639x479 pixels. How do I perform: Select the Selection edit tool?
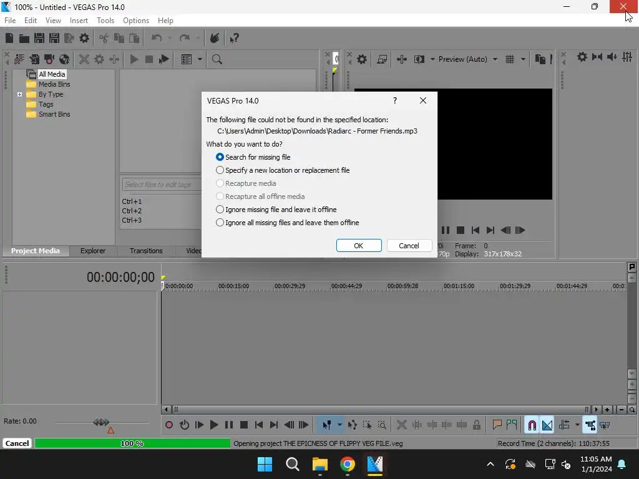(367, 425)
